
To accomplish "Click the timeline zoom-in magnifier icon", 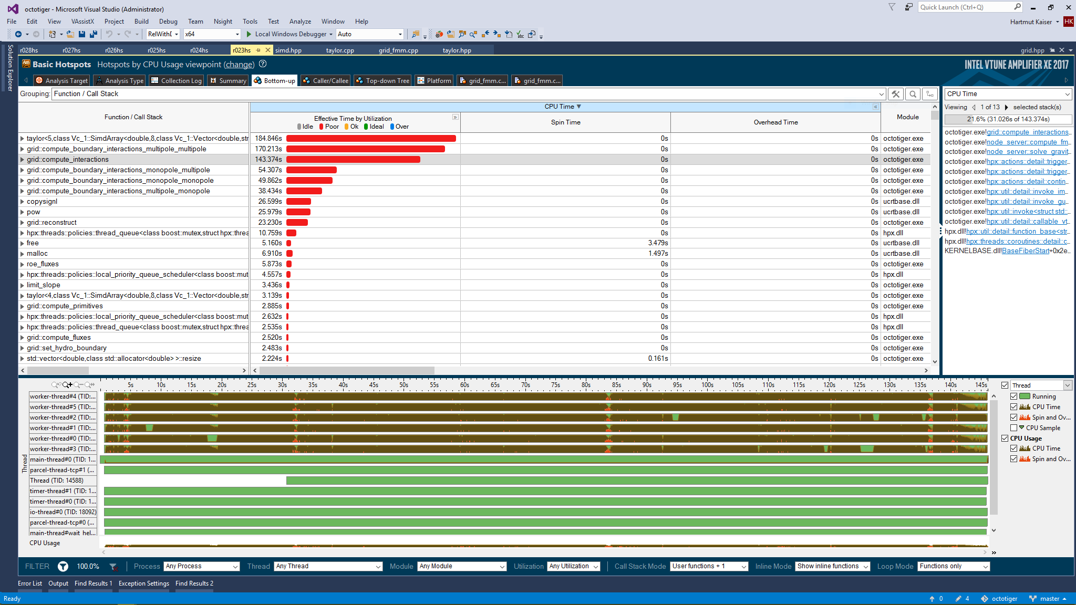I will click(x=68, y=385).
